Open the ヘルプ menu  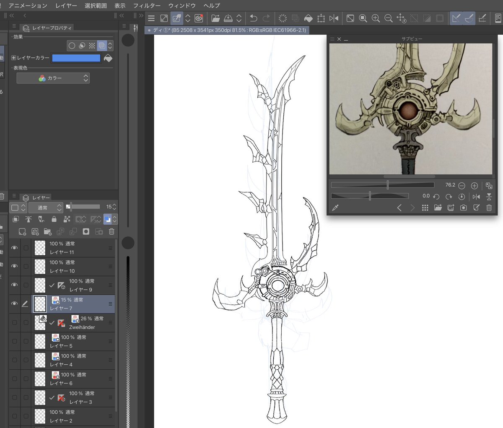pyautogui.click(x=212, y=5)
